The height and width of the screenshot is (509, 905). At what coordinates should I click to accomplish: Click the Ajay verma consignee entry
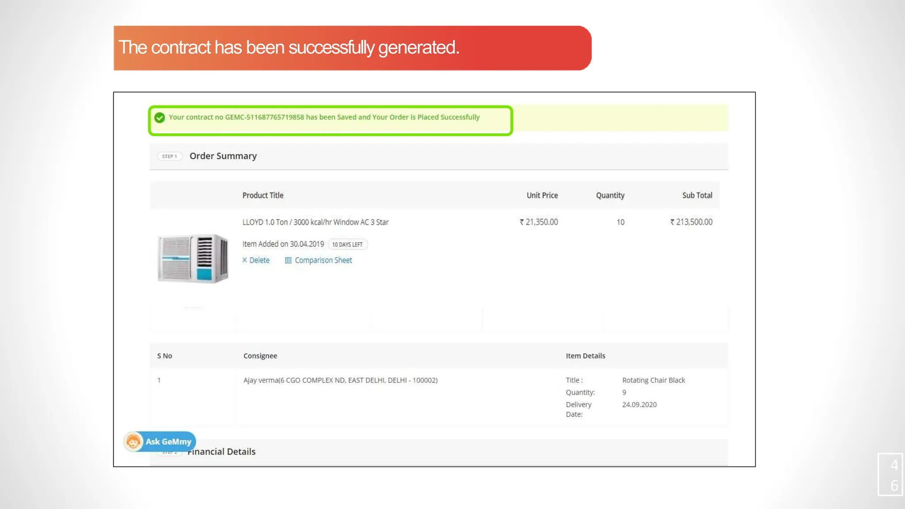pyautogui.click(x=340, y=380)
